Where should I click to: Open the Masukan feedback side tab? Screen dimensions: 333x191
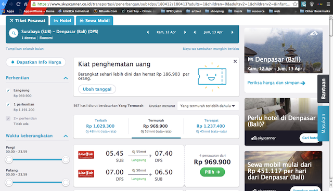[x=323, y=124]
